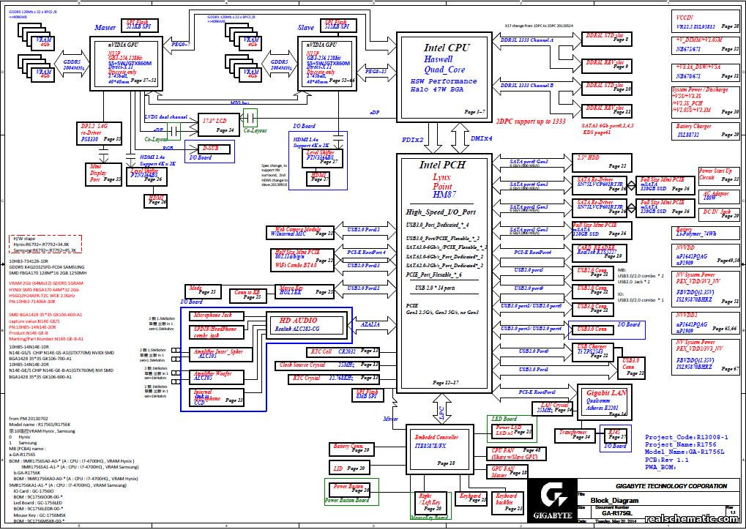Select the 17.3" LCD block
The image size is (746, 530).
click(x=218, y=124)
